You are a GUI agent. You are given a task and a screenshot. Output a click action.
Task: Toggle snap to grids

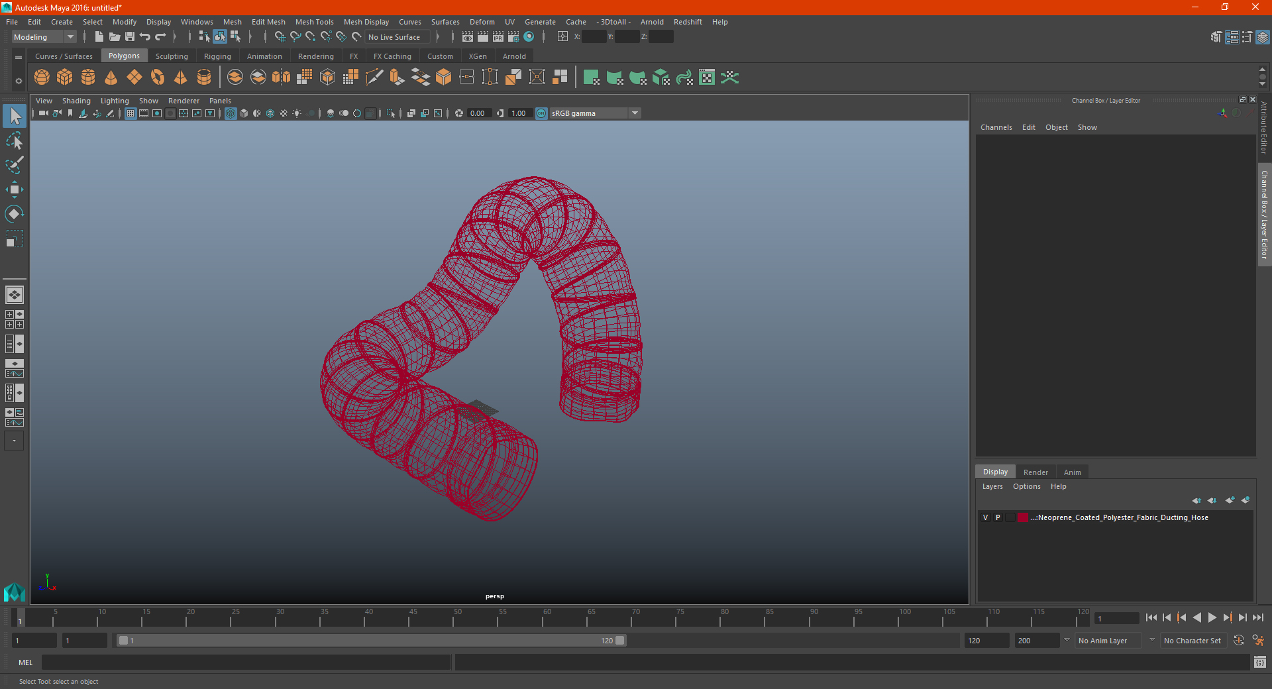click(280, 37)
